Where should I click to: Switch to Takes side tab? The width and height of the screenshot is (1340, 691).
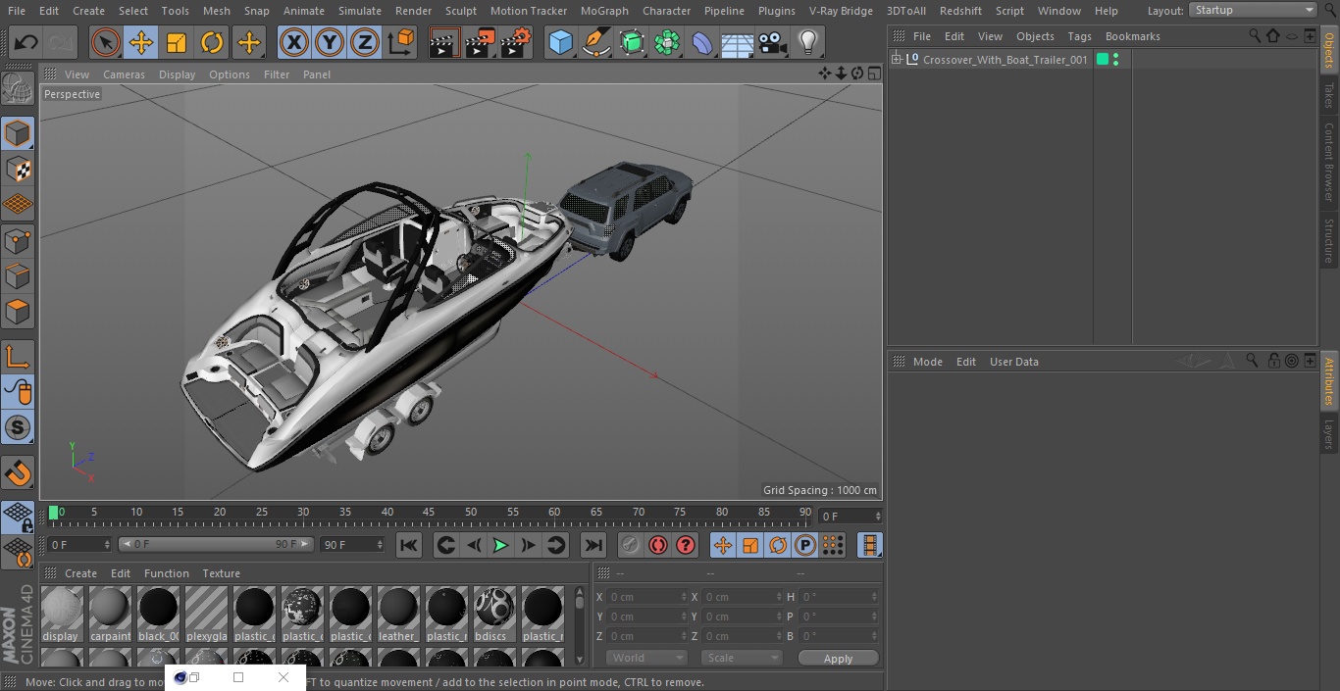coord(1329,94)
